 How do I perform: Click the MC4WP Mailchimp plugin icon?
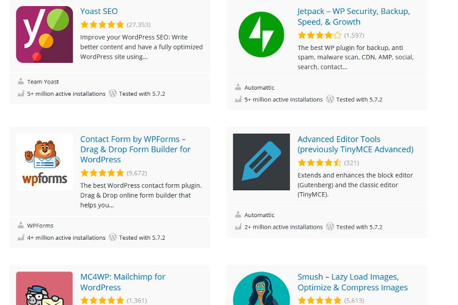coord(45,289)
